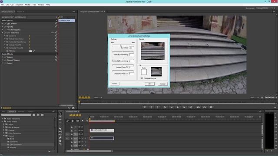Click the Effects panel search field
This screenshot has height=156, width=278.
click(16, 115)
